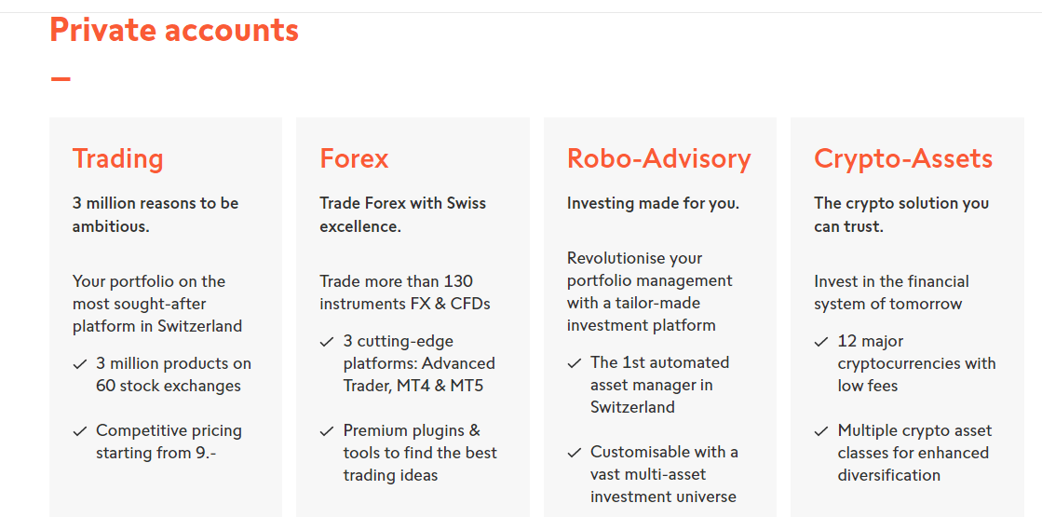Select the Robo-Advisory heading
1042x517 pixels.
(658, 158)
